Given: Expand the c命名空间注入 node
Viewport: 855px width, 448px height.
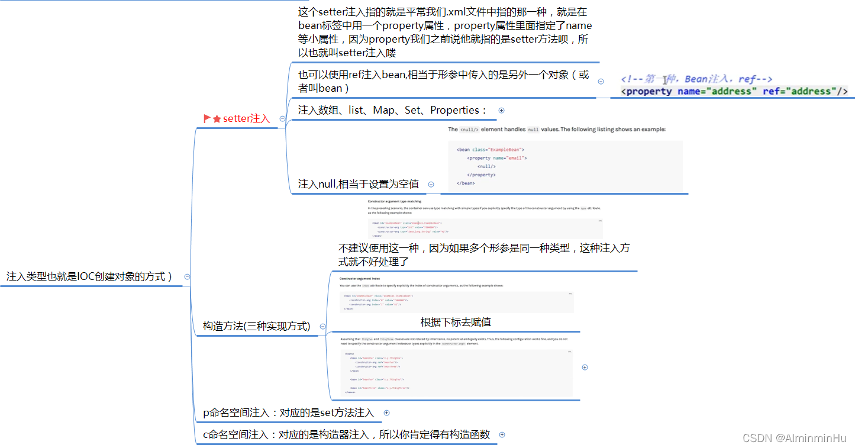Looking at the screenshot, I should pyautogui.click(x=502, y=434).
